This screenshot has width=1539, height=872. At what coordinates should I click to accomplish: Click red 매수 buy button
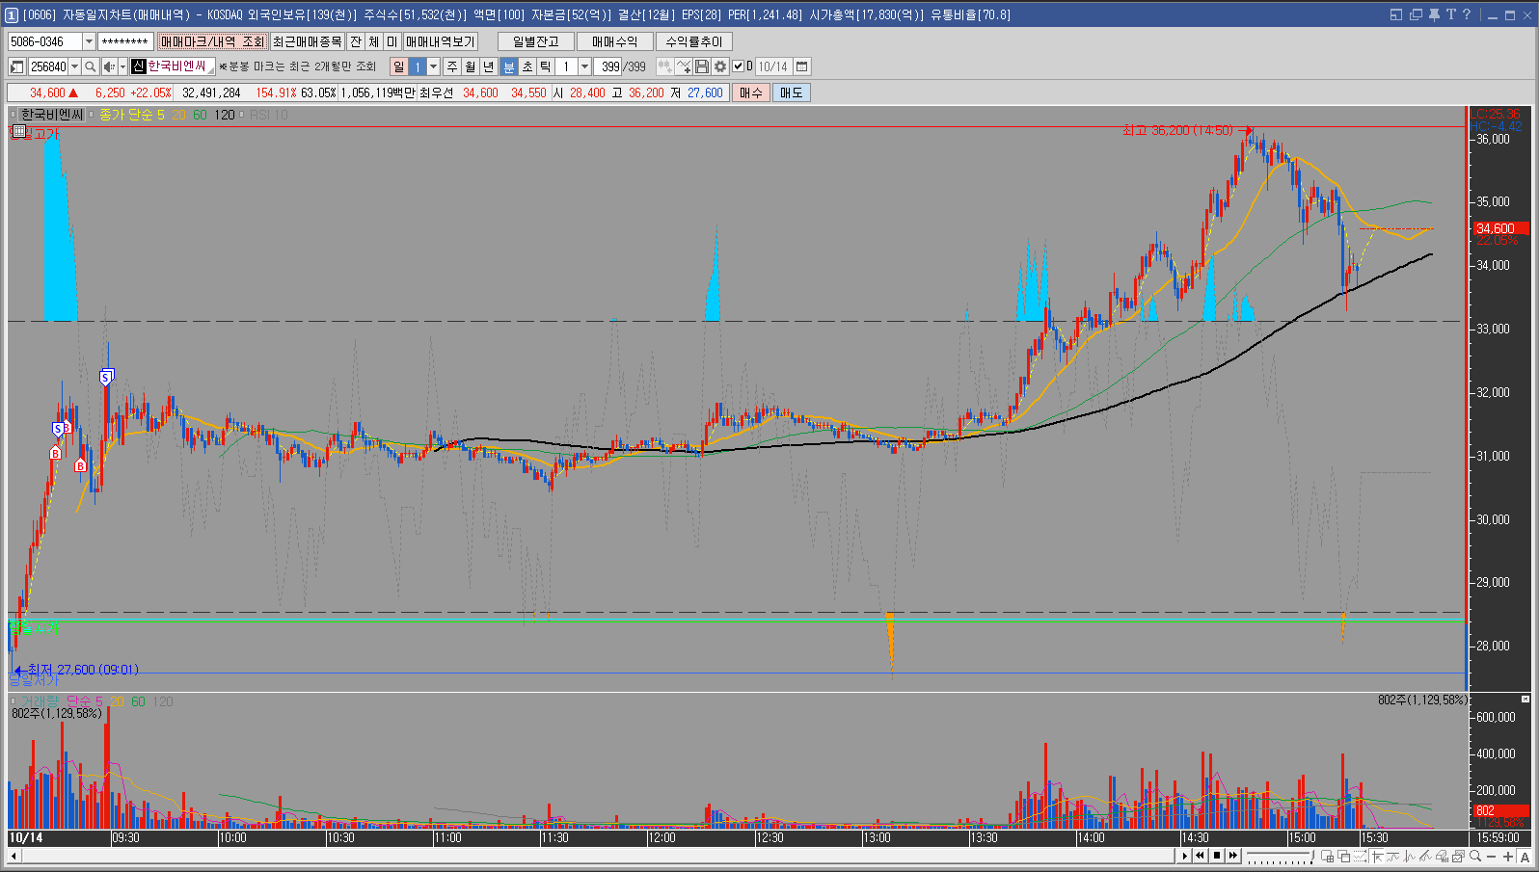[751, 92]
